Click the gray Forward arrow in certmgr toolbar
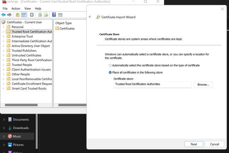The width and height of the screenshot is (229, 153). (x=9, y=15)
